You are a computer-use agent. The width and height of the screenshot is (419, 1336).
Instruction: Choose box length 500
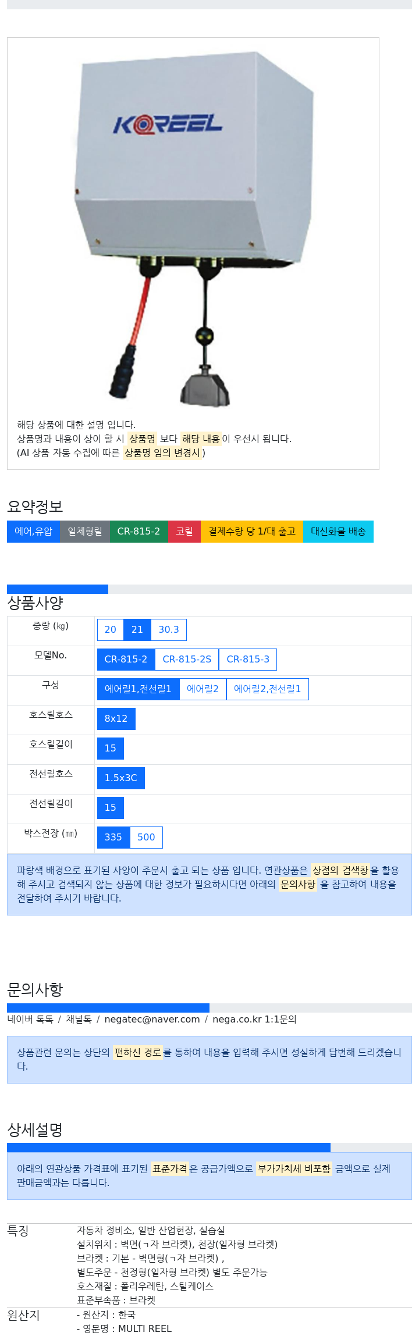[x=146, y=838]
